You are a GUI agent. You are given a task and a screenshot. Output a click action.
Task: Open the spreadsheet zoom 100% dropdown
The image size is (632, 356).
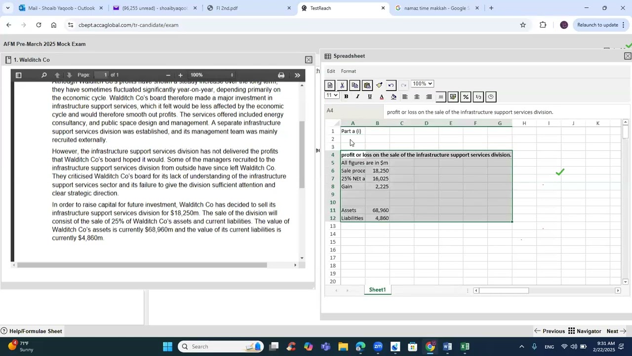422,84
